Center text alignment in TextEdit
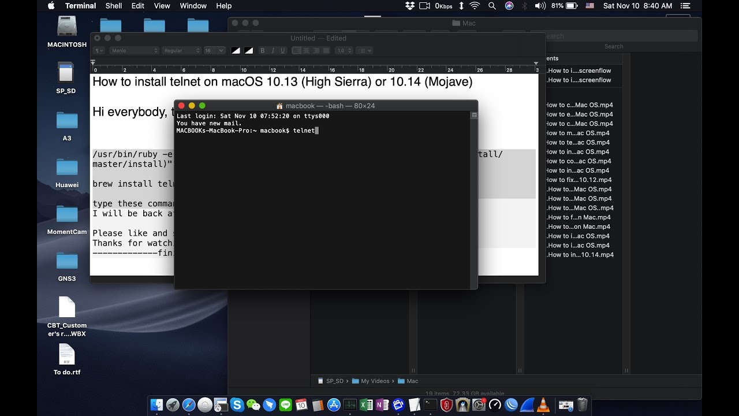This screenshot has height=416, width=739. coord(307,51)
